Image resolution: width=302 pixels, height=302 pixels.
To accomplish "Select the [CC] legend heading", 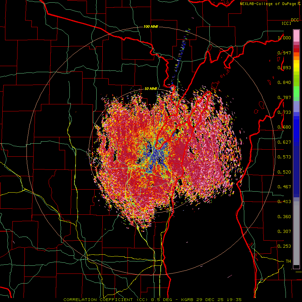I will tap(286, 23).
